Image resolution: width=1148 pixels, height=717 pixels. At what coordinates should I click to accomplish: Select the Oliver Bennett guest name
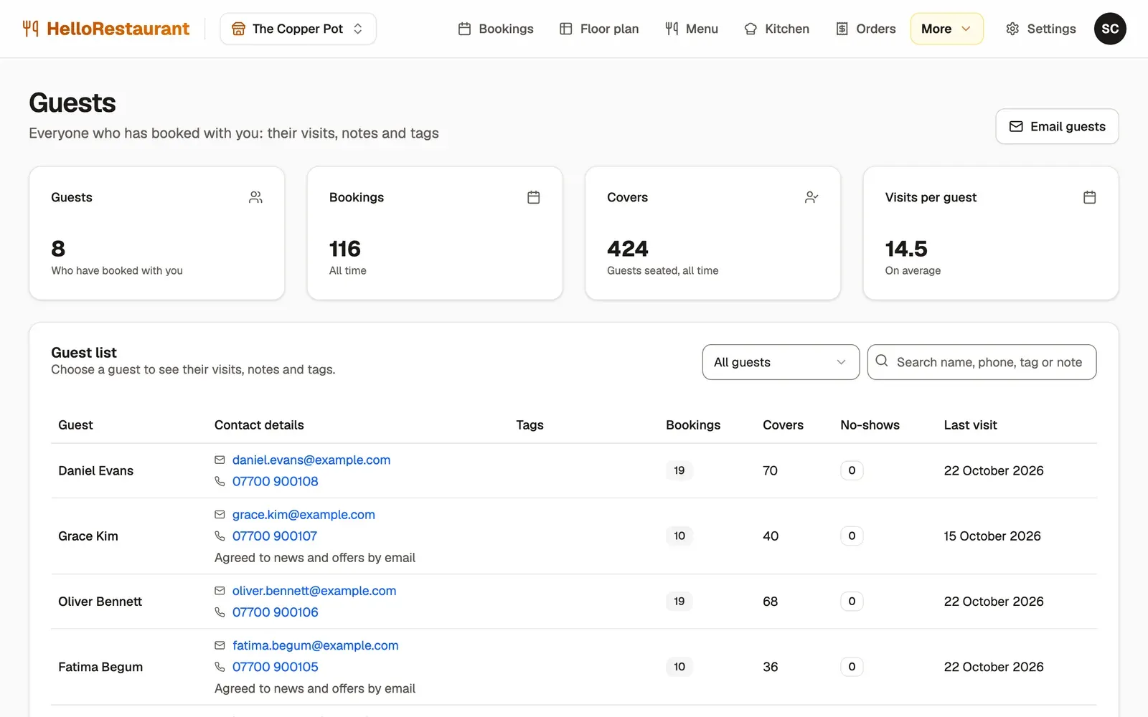click(100, 602)
